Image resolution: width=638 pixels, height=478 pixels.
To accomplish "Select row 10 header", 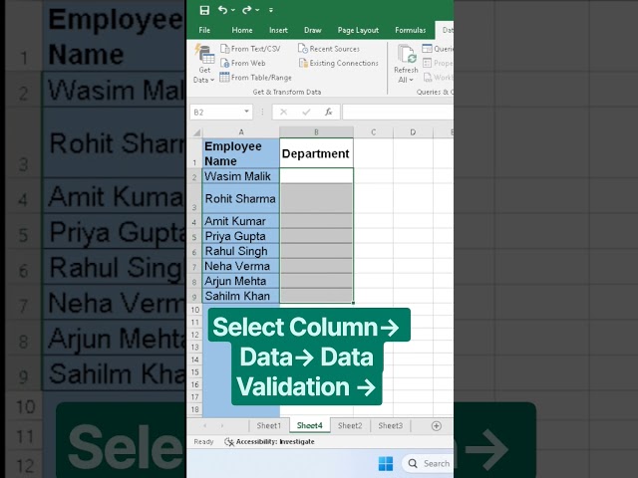I will [195, 310].
